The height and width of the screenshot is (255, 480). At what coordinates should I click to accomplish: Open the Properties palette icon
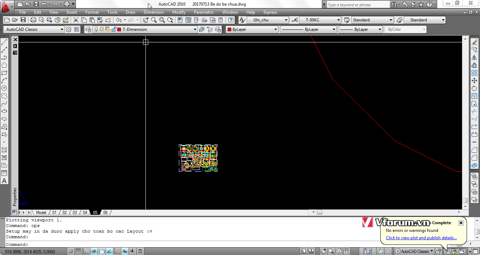tap(180, 20)
